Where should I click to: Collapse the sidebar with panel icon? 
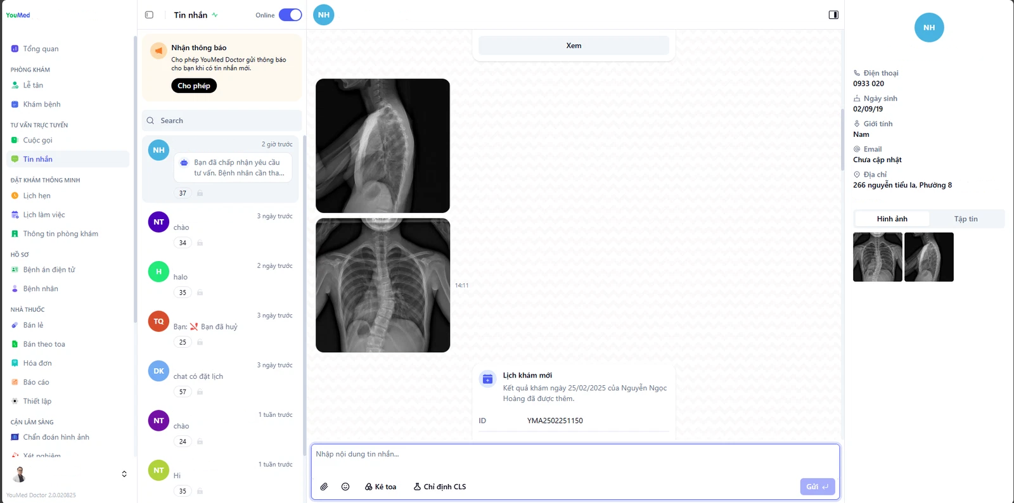pyautogui.click(x=150, y=15)
